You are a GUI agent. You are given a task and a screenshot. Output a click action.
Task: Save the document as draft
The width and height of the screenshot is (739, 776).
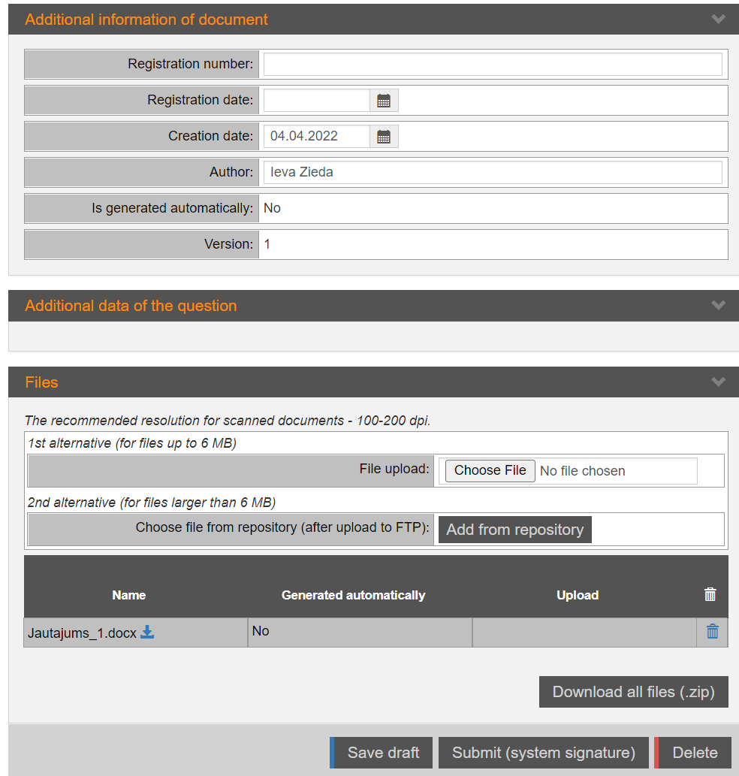pos(383,753)
